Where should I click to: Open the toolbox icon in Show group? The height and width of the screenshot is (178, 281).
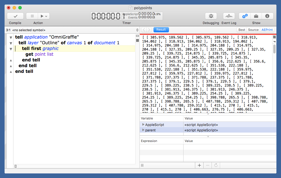(x=256, y=16)
